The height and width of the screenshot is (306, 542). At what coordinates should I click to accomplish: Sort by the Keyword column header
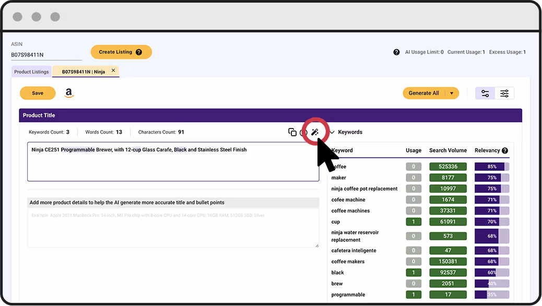[342, 150]
